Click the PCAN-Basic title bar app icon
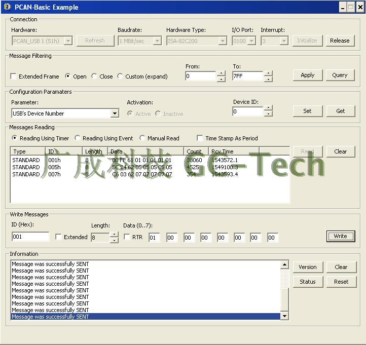The width and height of the screenshot is (366, 345). pos(7,7)
